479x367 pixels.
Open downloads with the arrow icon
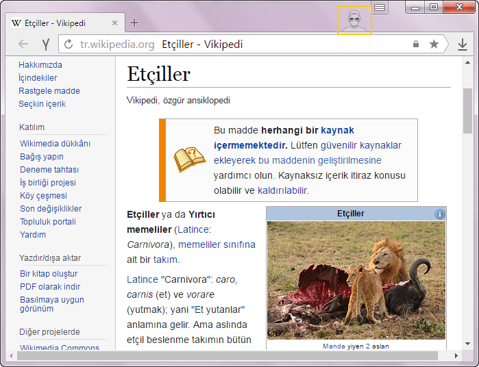tap(463, 45)
